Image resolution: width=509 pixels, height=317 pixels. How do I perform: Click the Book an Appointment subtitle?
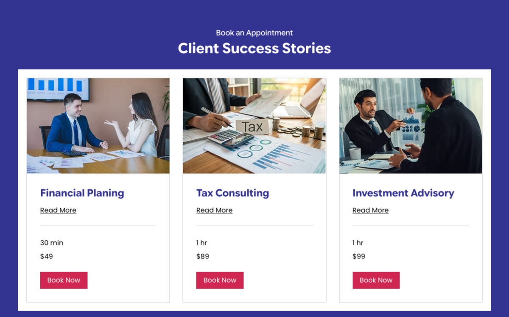tap(255, 33)
